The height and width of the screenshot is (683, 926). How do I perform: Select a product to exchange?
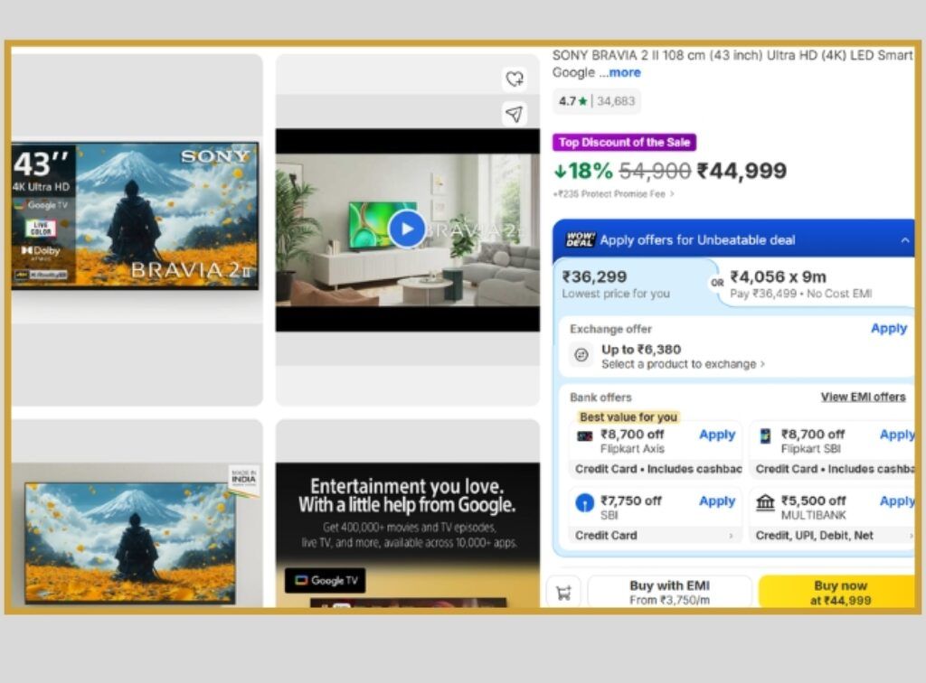(x=683, y=364)
